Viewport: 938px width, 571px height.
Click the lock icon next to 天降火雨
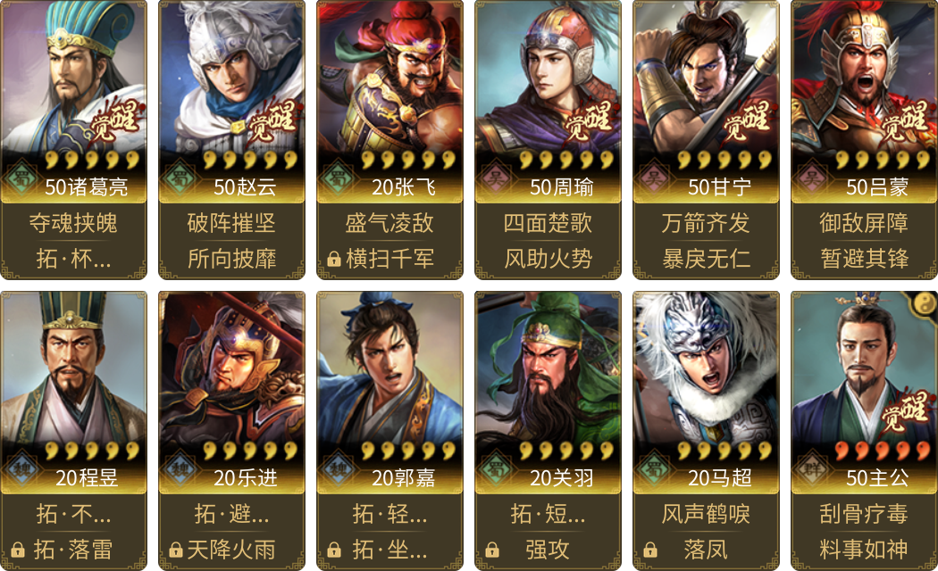click(176, 550)
